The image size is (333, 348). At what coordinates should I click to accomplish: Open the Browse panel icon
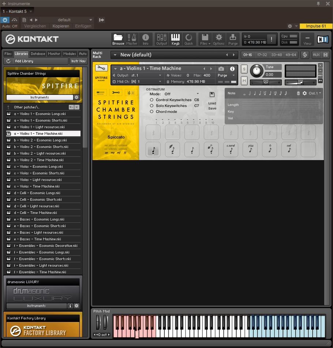point(118,39)
